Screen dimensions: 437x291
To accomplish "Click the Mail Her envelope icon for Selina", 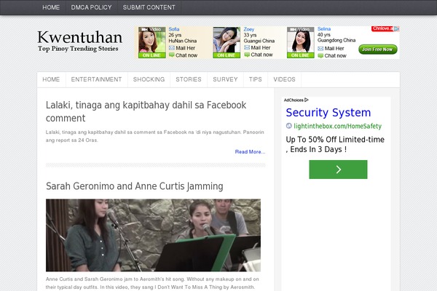I will point(320,49).
